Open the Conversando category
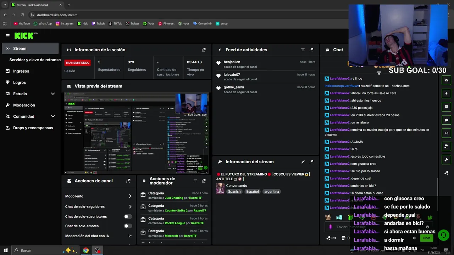454x255 pixels. point(237,186)
